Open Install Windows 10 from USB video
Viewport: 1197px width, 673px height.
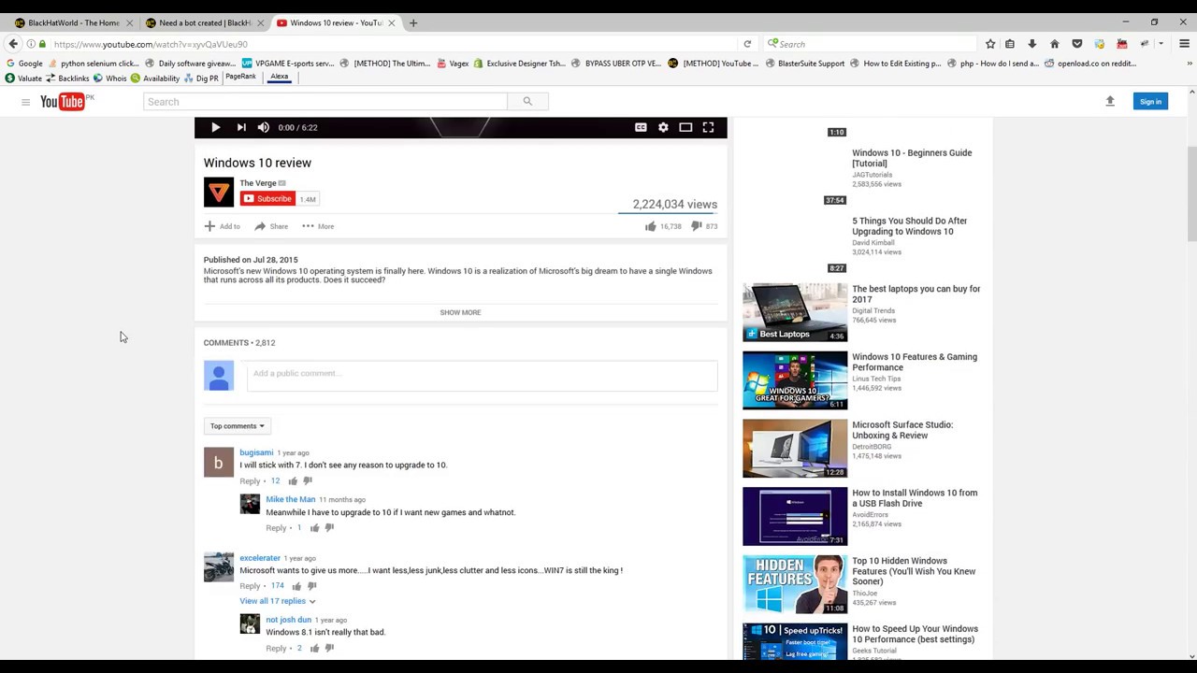point(915,498)
